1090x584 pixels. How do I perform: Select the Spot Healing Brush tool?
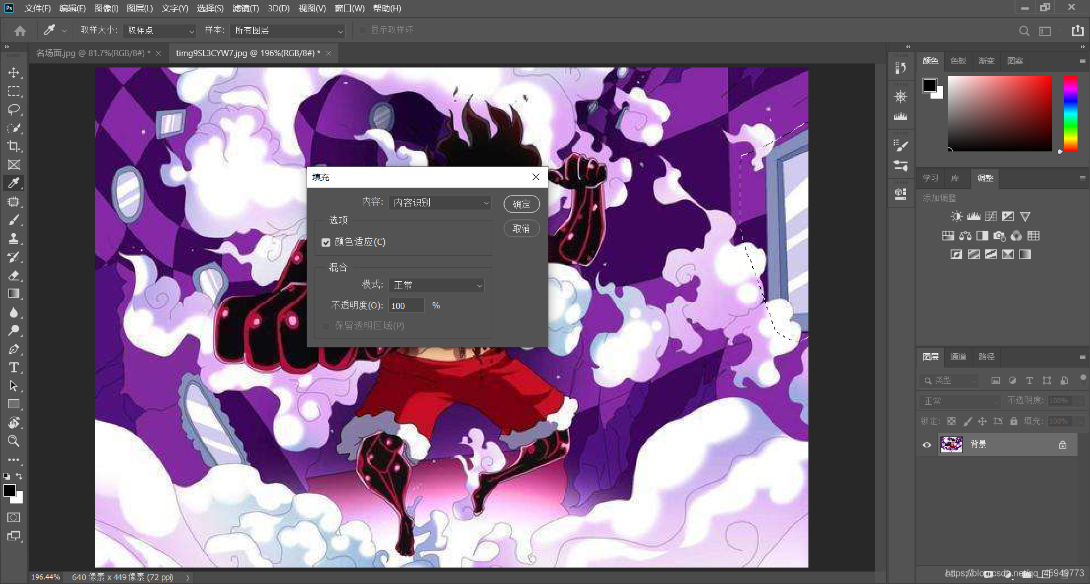coord(14,202)
